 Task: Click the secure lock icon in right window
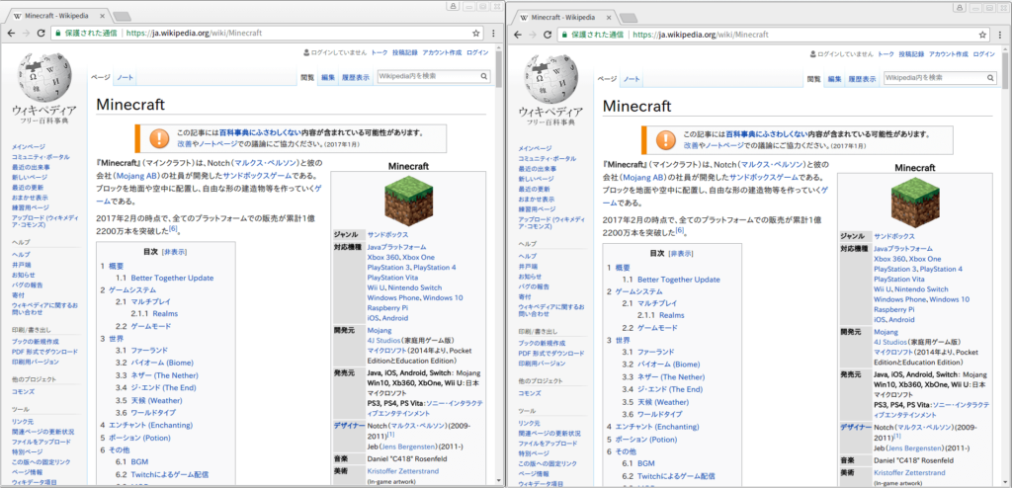565,35
